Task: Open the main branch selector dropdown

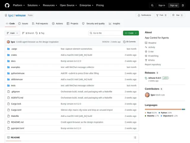Action: [x=12, y=33]
